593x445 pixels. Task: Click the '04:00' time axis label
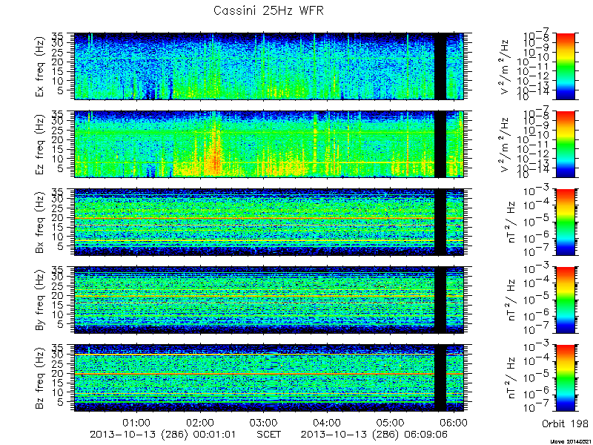[x=327, y=422]
